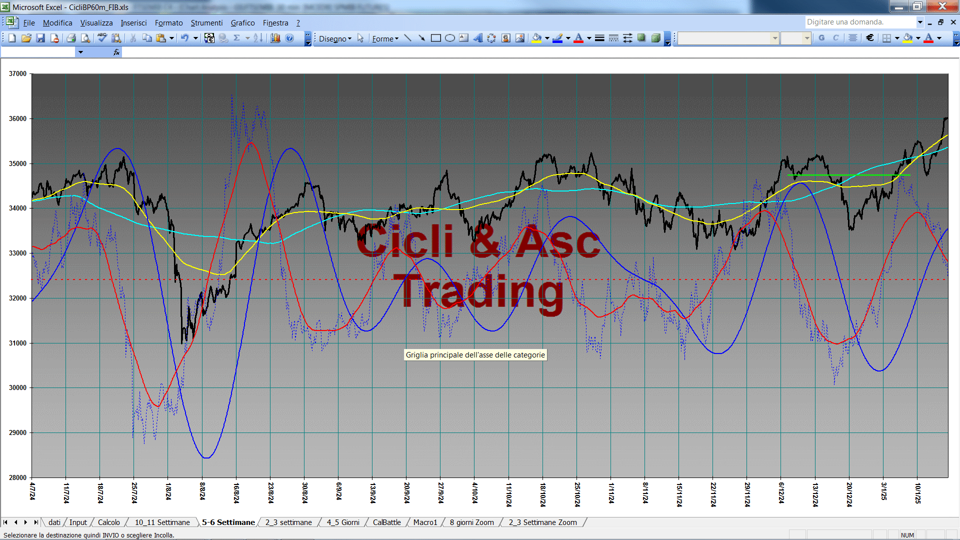960x540 pixels.
Task: Open the Forme shapes dropdown
Action: pyautogui.click(x=385, y=38)
